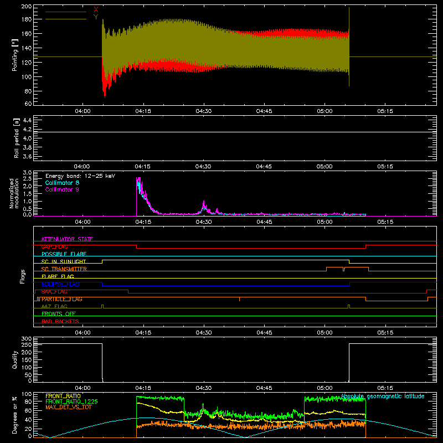The width and height of the screenshot is (443, 443).
Task: Click the 250 tick on Quality axis
Action: (26, 344)
